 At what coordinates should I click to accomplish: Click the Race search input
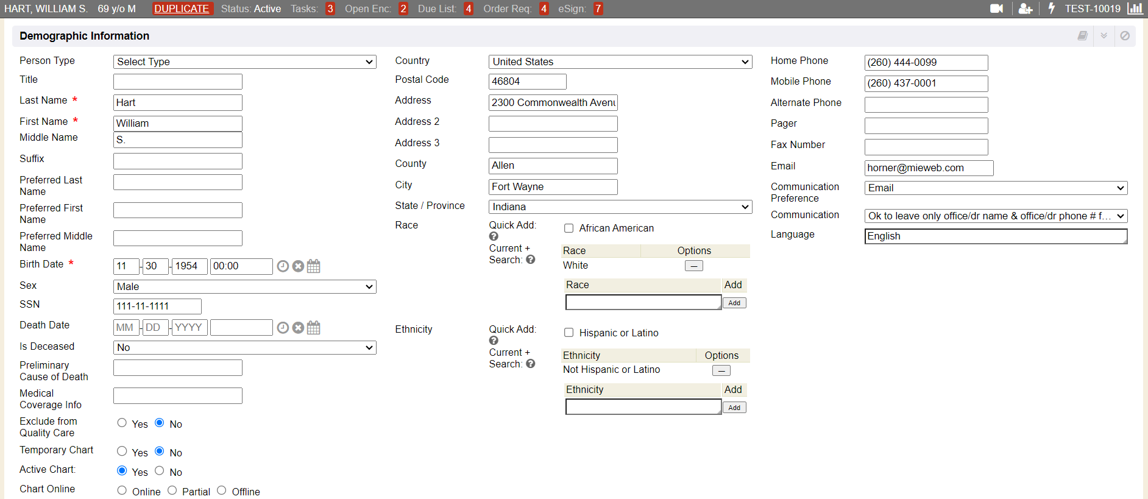coord(643,302)
